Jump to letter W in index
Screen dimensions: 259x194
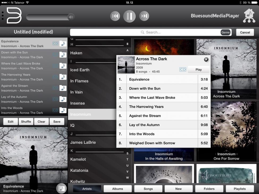(127, 178)
